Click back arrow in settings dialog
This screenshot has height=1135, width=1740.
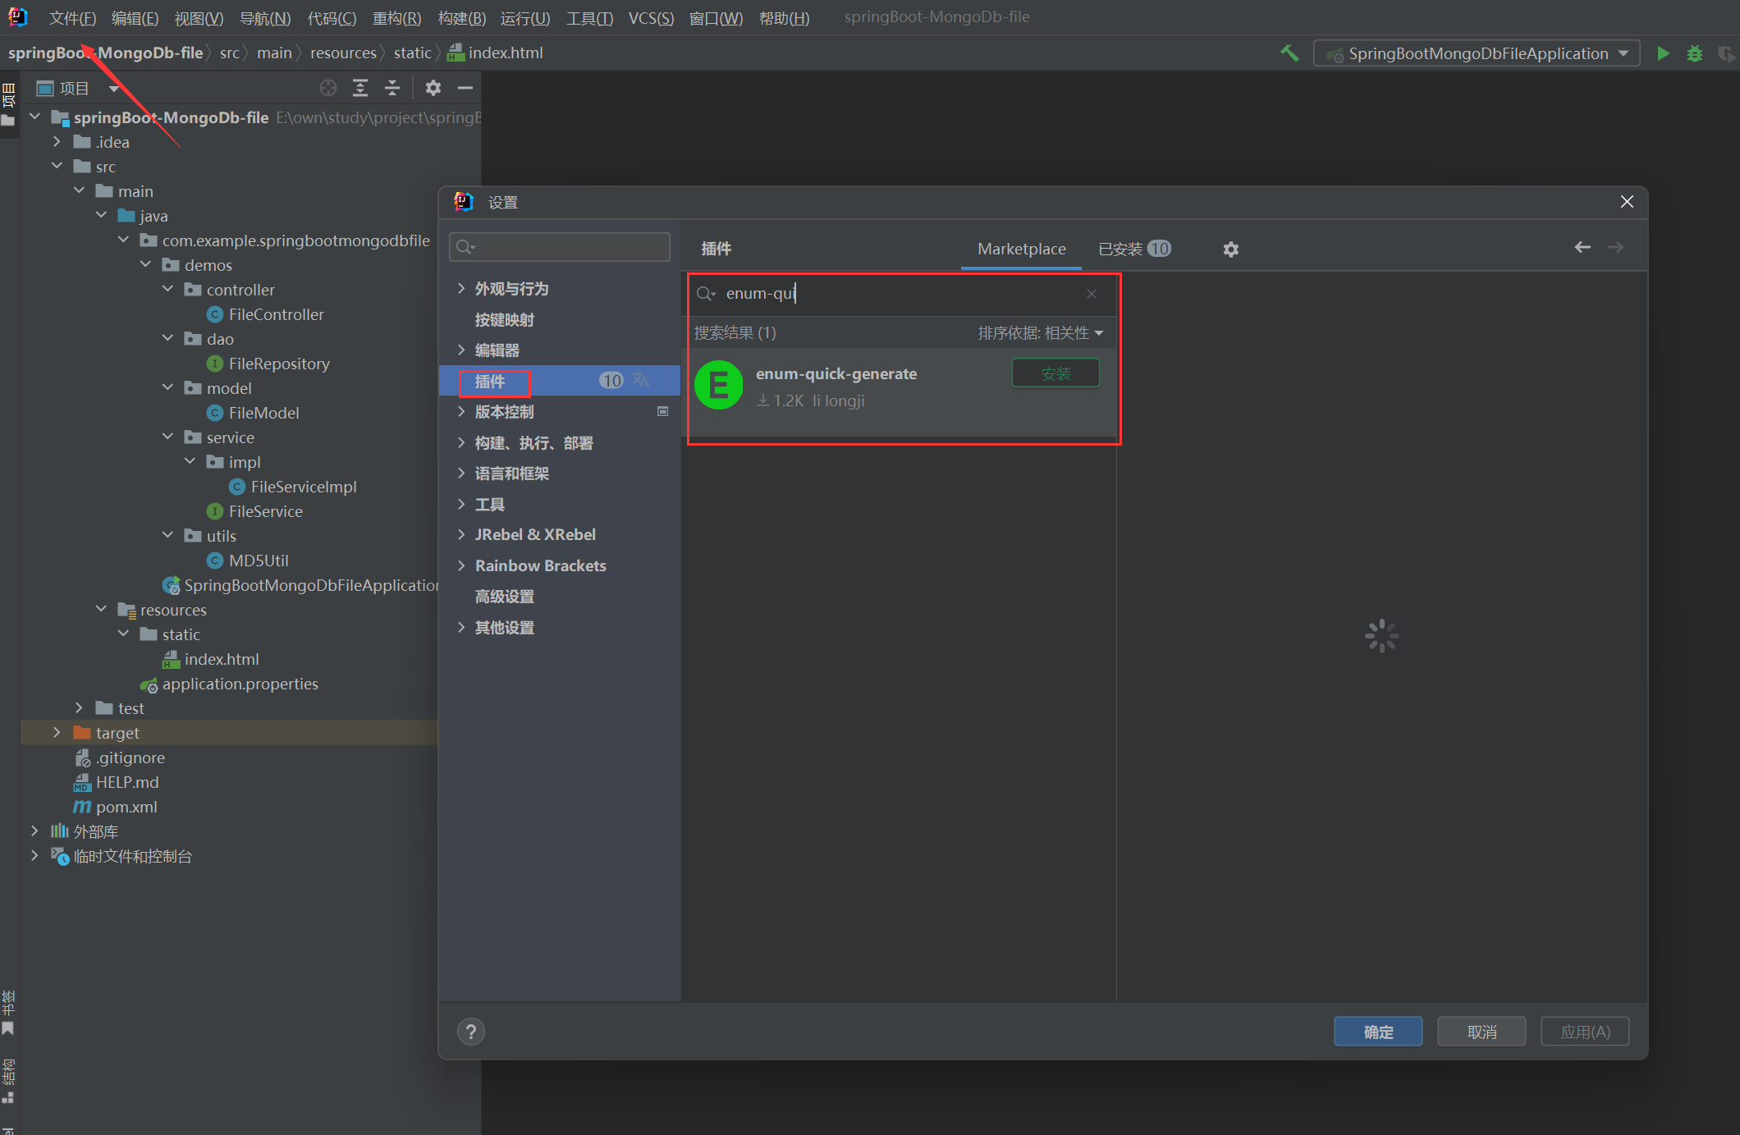point(1582,247)
